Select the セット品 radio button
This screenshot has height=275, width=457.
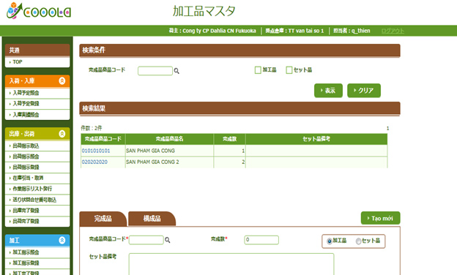(x=358, y=241)
